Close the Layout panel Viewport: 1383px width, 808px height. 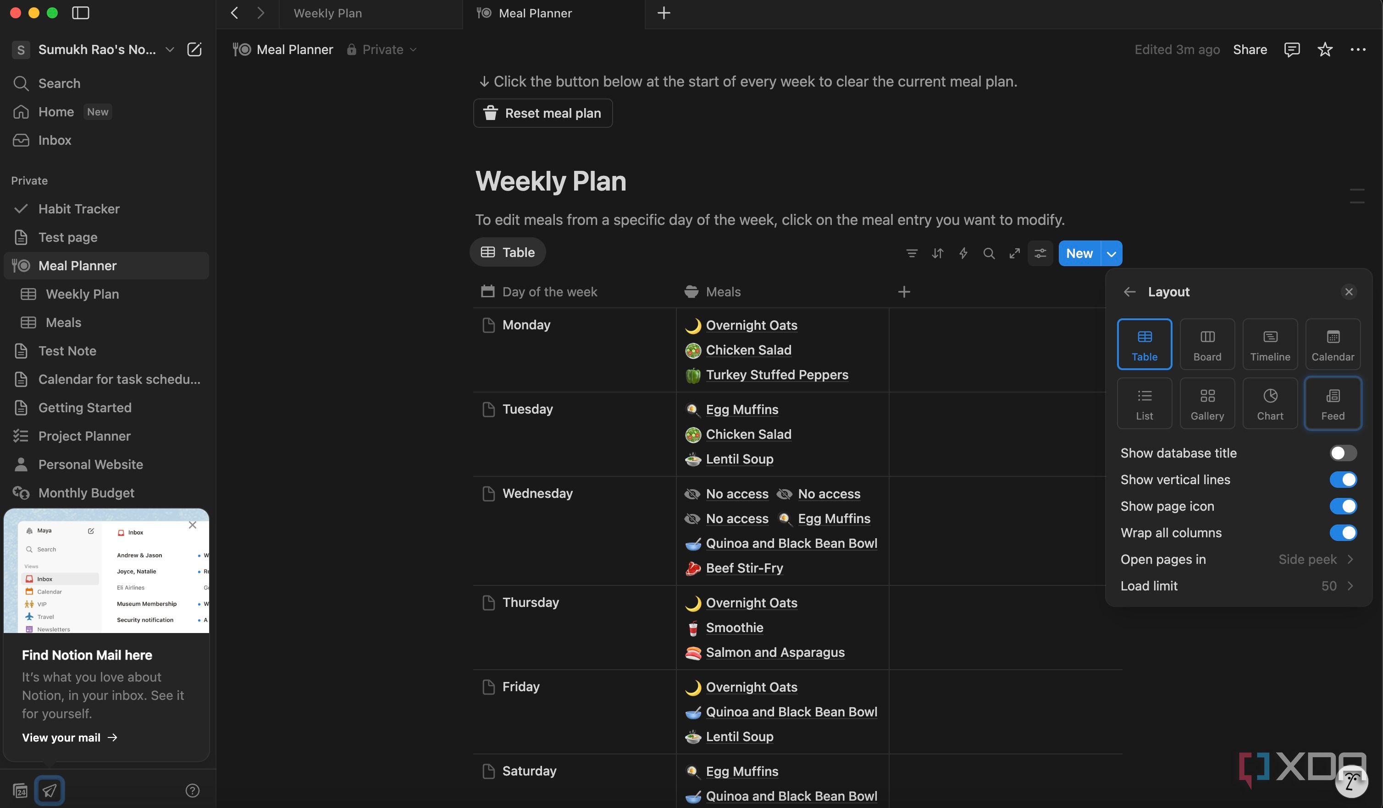point(1349,292)
